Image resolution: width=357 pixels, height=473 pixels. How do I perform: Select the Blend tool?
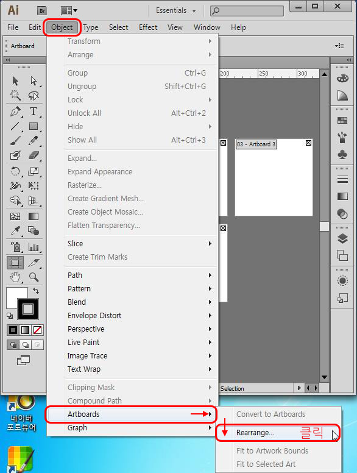[34, 231]
